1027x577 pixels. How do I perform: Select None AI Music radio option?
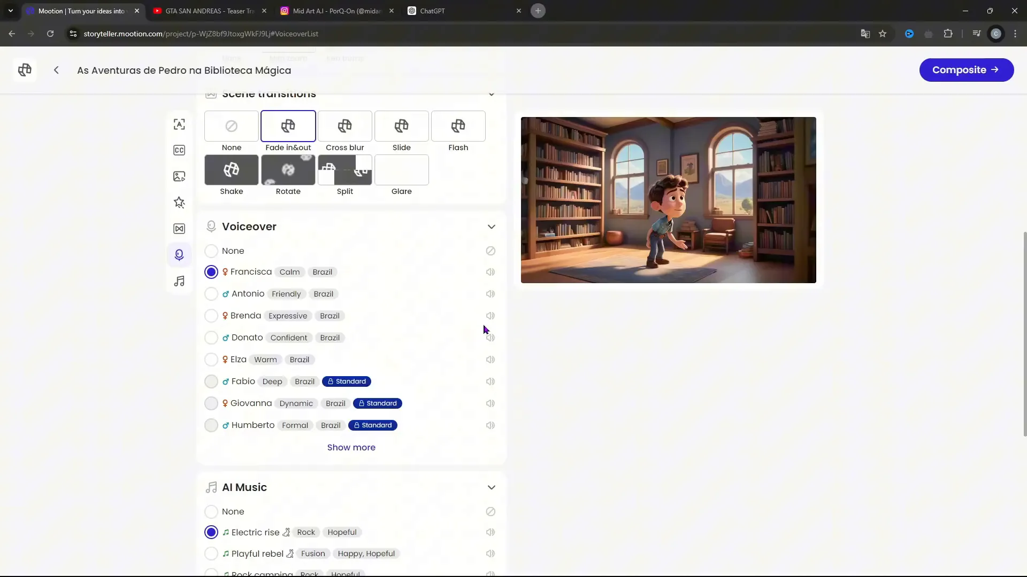pos(211,511)
